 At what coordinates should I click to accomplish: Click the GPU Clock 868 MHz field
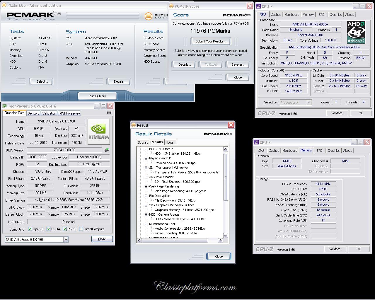coord(36,207)
